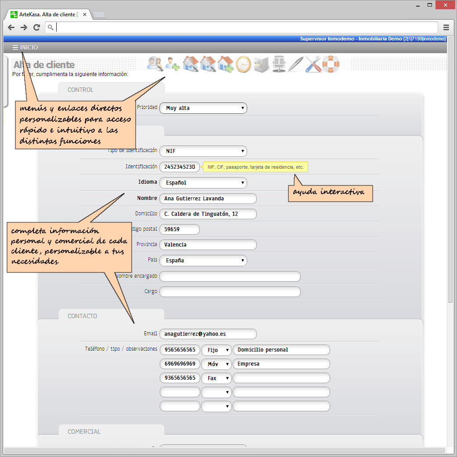Image resolution: width=457 pixels, height=457 pixels.
Task: Click the vertical page scrollbar
Action: click(450, 176)
